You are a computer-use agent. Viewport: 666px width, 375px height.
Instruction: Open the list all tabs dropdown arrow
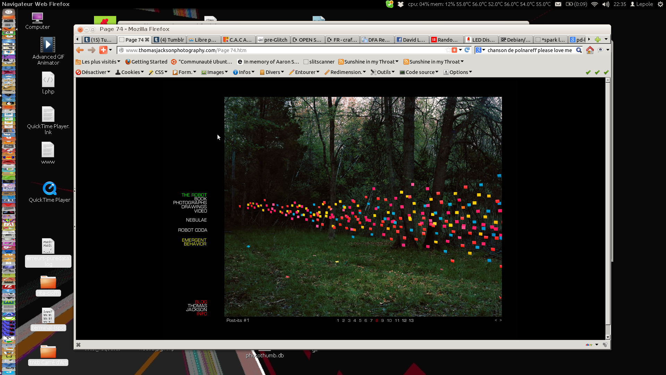606,39
